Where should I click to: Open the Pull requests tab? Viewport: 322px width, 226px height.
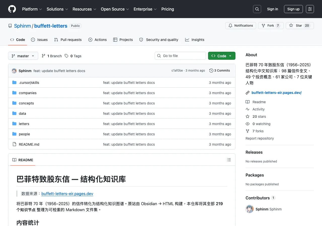click(68, 40)
